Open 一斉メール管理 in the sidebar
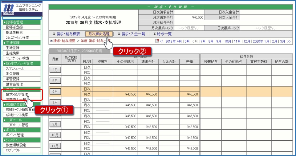This screenshot has height=156, width=296. click(17, 125)
